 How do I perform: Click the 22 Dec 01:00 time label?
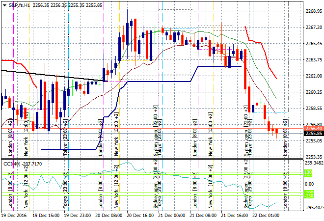266,215
